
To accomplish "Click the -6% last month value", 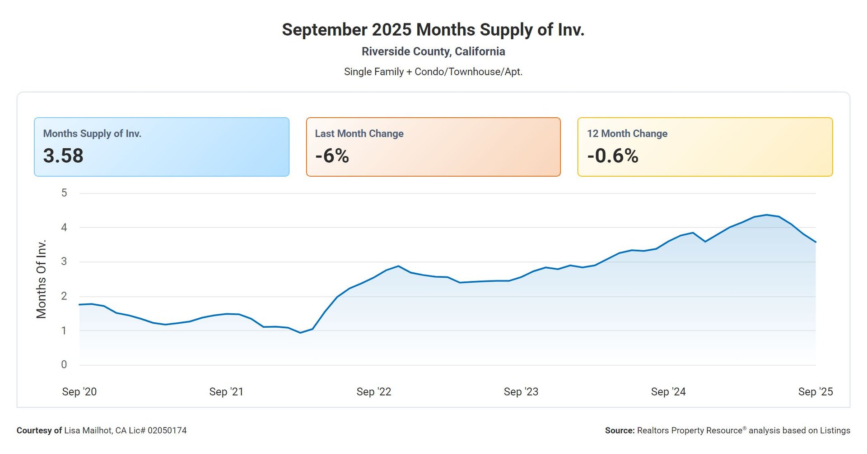I will (x=332, y=156).
